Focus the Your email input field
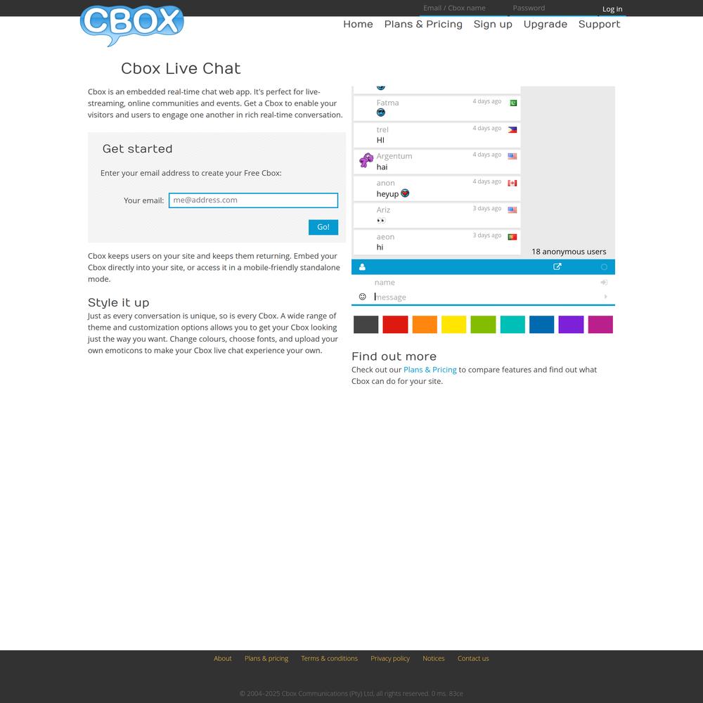 (253, 200)
